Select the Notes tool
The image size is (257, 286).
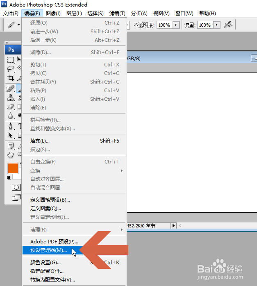pyautogui.click(x=10, y=146)
